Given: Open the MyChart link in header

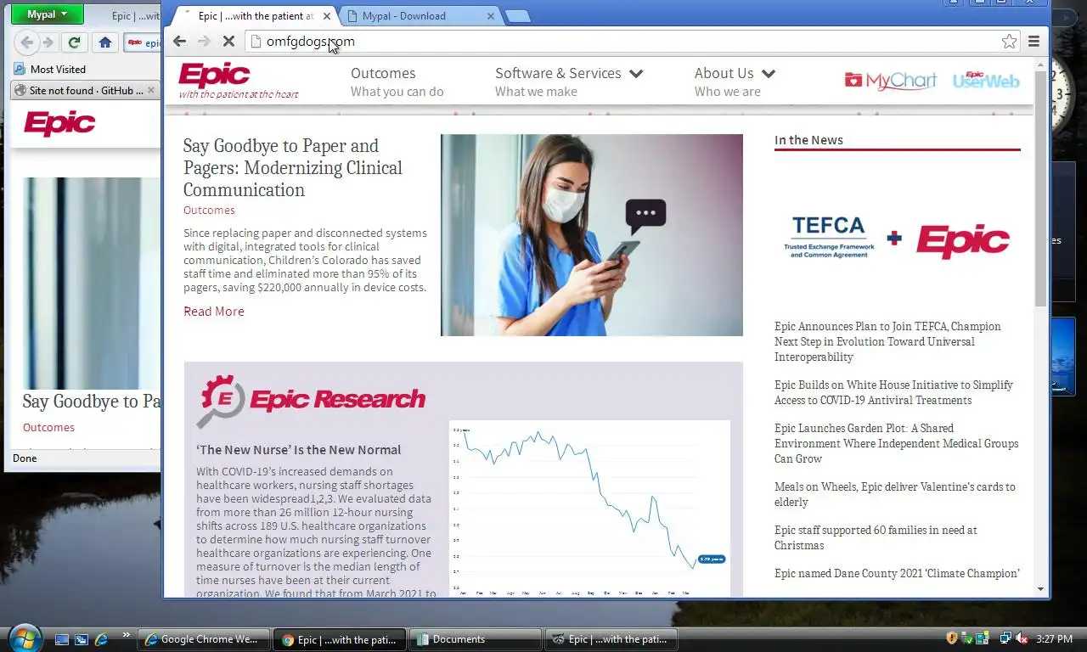Looking at the screenshot, I should (x=890, y=81).
